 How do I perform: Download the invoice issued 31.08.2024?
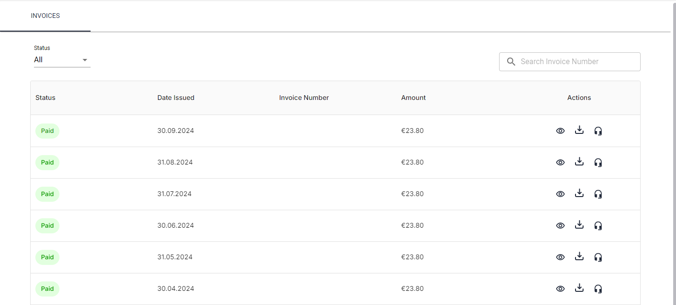[x=579, y=162]
